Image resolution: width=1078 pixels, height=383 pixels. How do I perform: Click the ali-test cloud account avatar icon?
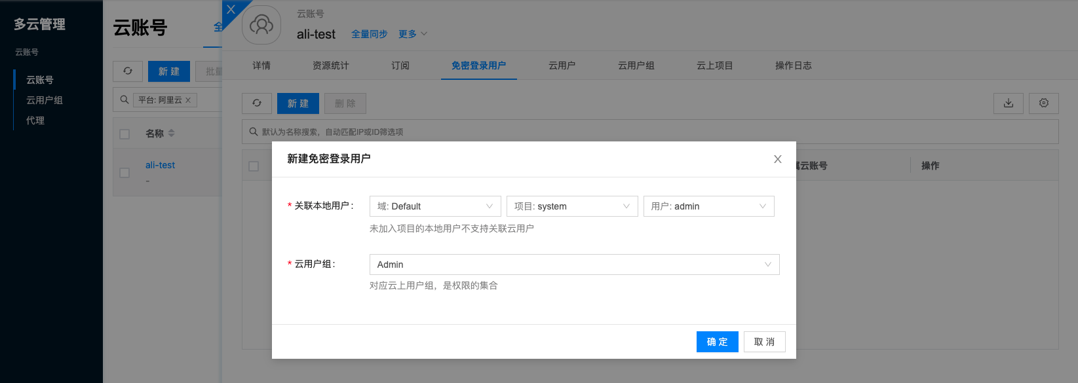point(261,26)
